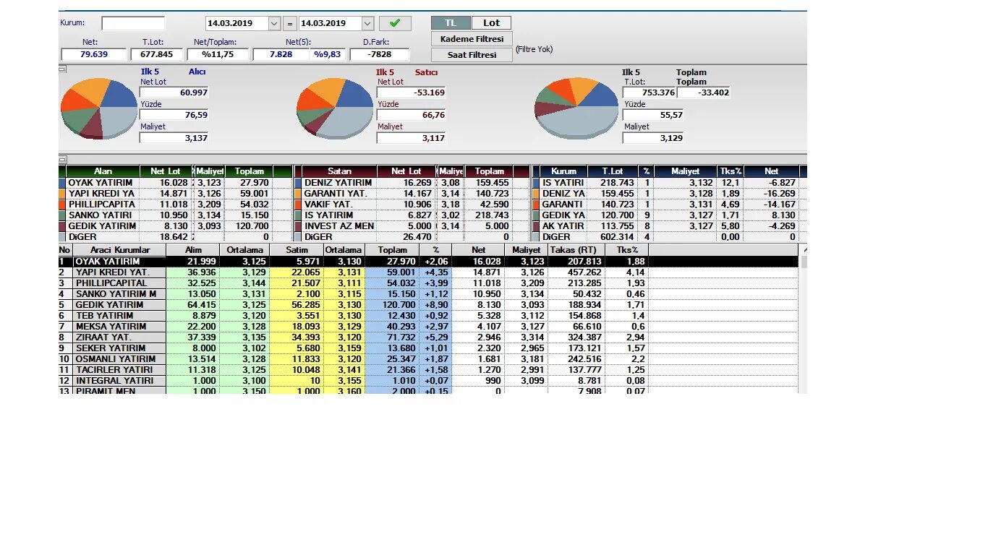Sort by the Araci Kurumlar column header
Screen dimensions: 988x555
click(120, 249)
